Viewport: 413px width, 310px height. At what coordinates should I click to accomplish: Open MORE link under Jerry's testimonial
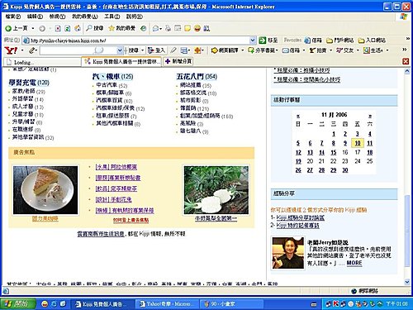[x=354, y=263]
